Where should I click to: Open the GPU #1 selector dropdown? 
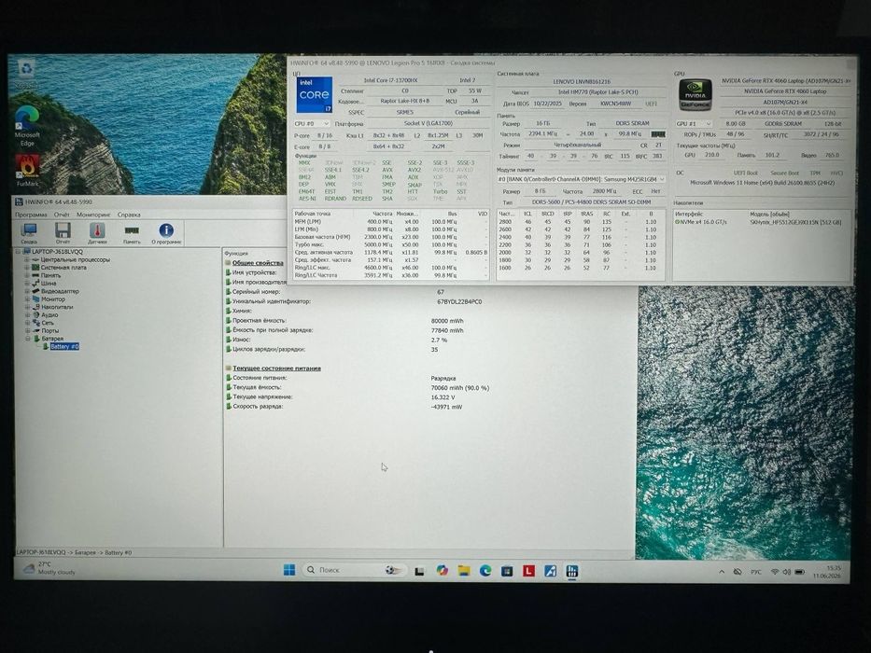point(694,123)
